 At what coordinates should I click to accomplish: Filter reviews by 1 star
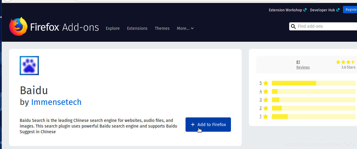pos(261,117)
